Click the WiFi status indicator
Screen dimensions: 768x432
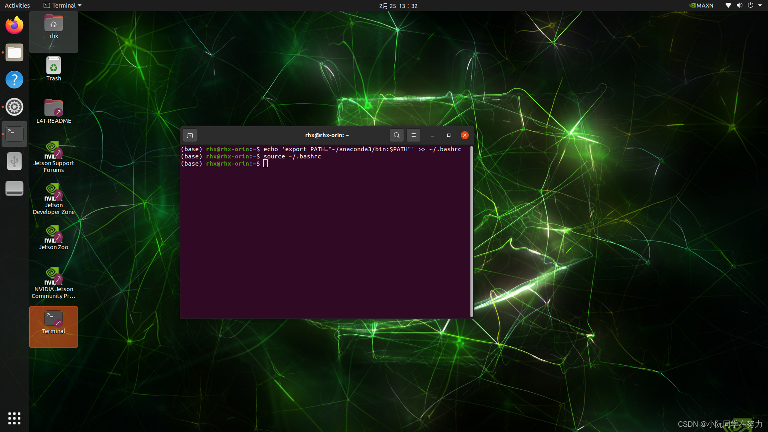(728, 5)
